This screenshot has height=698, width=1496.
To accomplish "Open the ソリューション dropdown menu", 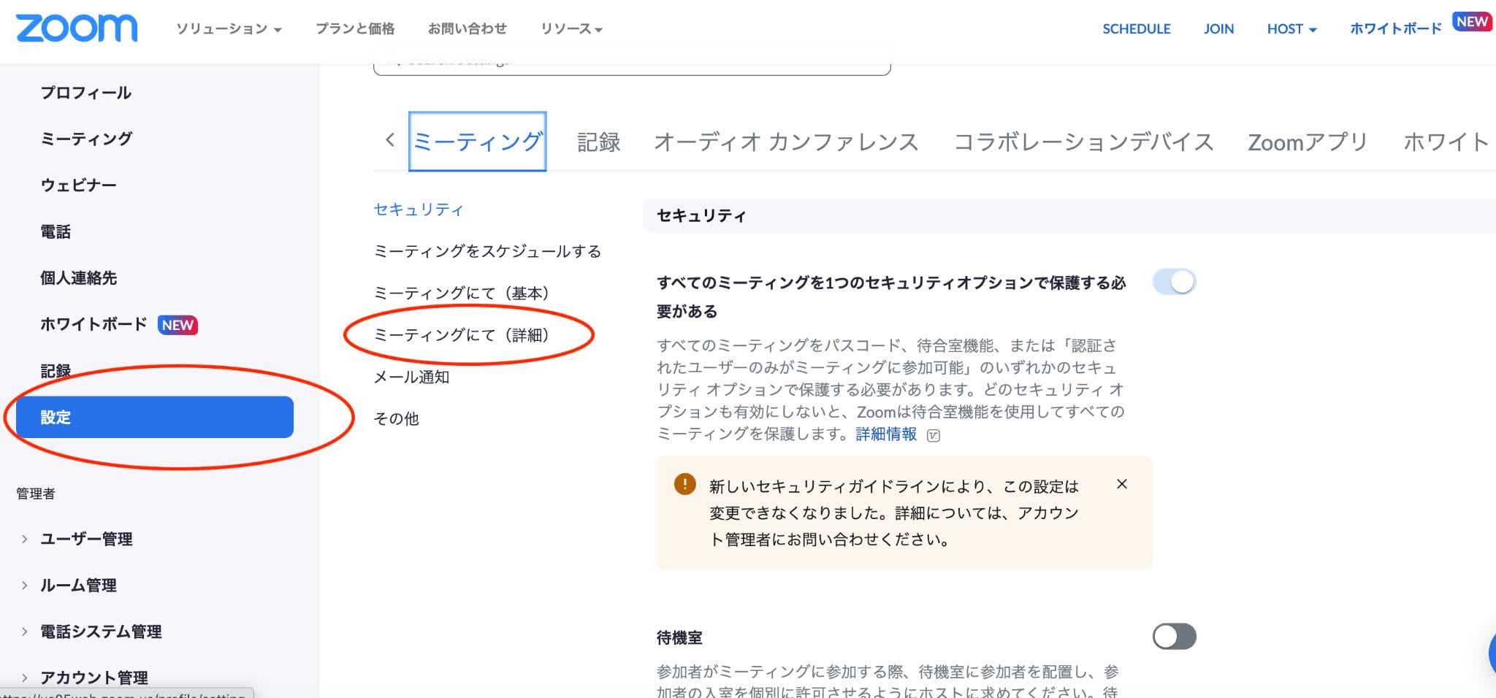I will 229,29.
